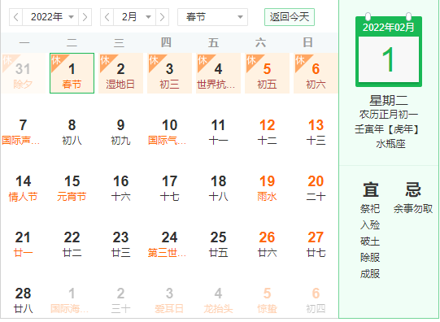Click 祭祀 under 宜
The width and height of the screenshot is (440, 322).
(370, 209)
